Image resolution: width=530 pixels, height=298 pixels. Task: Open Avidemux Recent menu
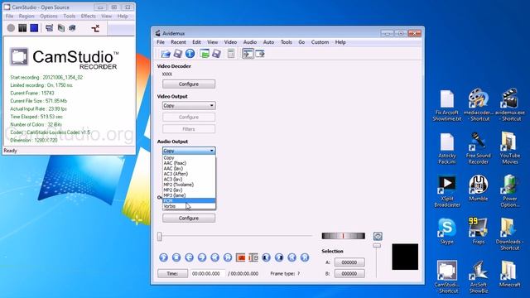178,42
